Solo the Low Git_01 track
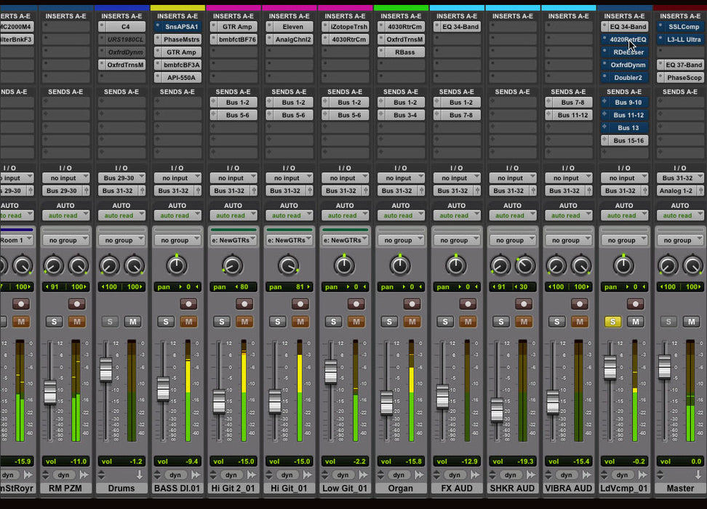The width and height of the screenshot is (707, 509). click(x=334, y=321)
